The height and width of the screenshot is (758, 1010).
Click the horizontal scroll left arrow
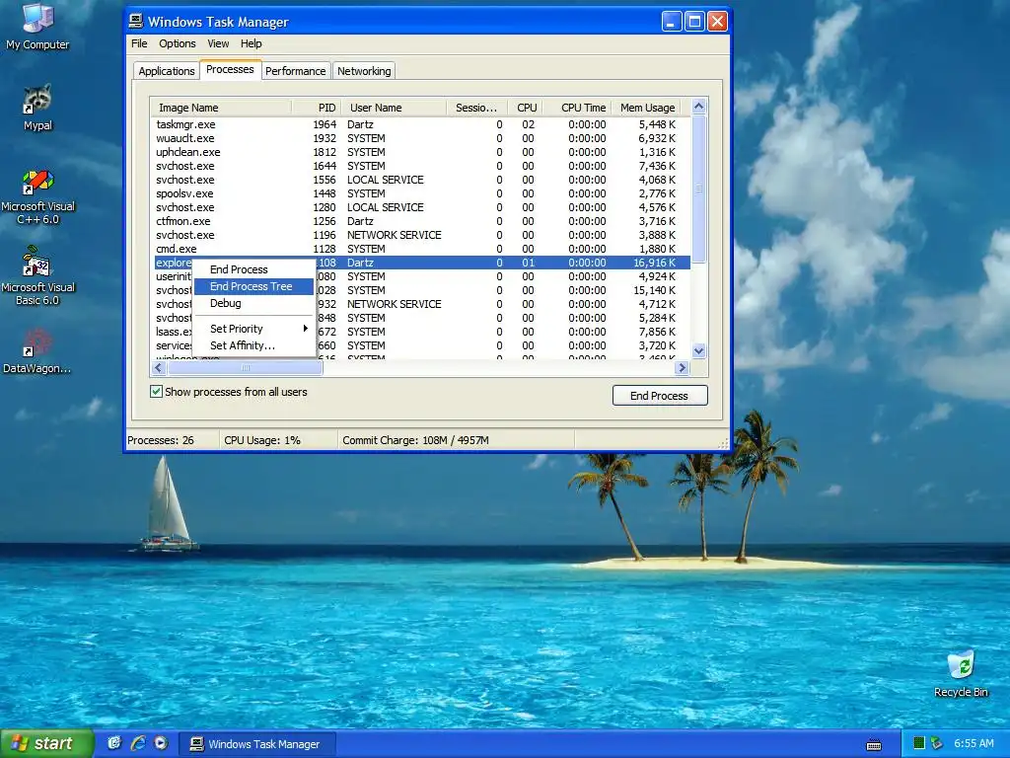pyautogui.click(x=159, y=368)
